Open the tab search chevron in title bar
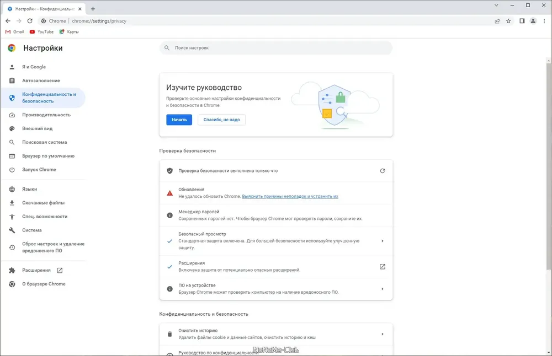The image size is (552, 356). pos(496,6)
